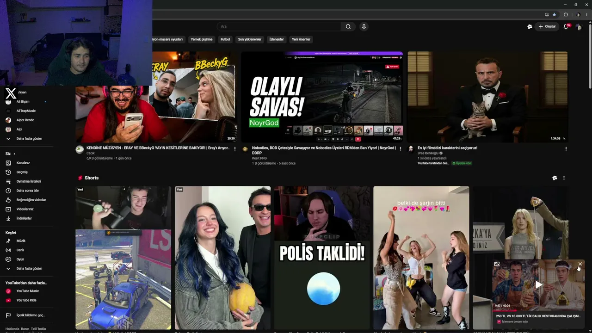Select the macera oyunları filter chip

168,39
